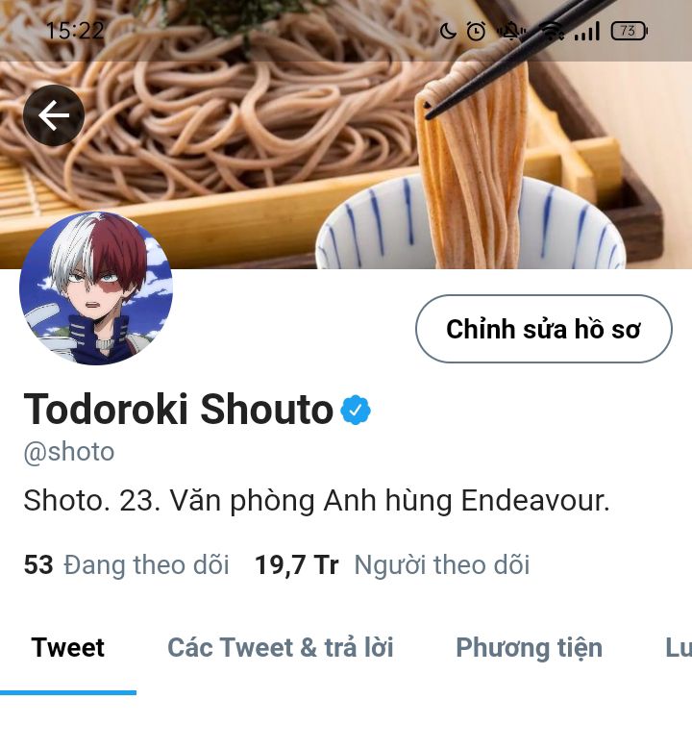Open the Todoroki profile avatar picture
Viewport: 692px width, 749px height.
(x=96, y=288)
